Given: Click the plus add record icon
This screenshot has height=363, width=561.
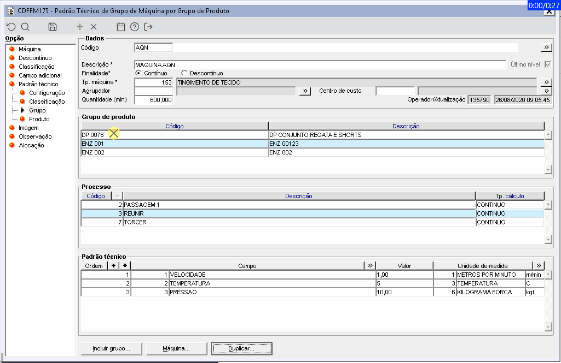Looking at the screenshot, I should (80, 27).
